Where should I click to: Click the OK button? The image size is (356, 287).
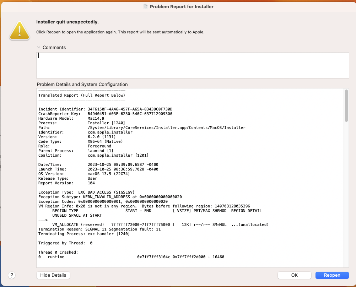click(x=294, y=275)
